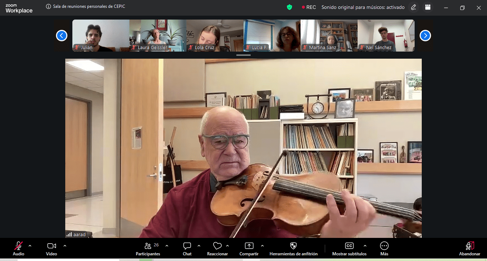The image size is (487, 261).
Task: Show previous participants with left arrow
Action: tap(62, 36)
